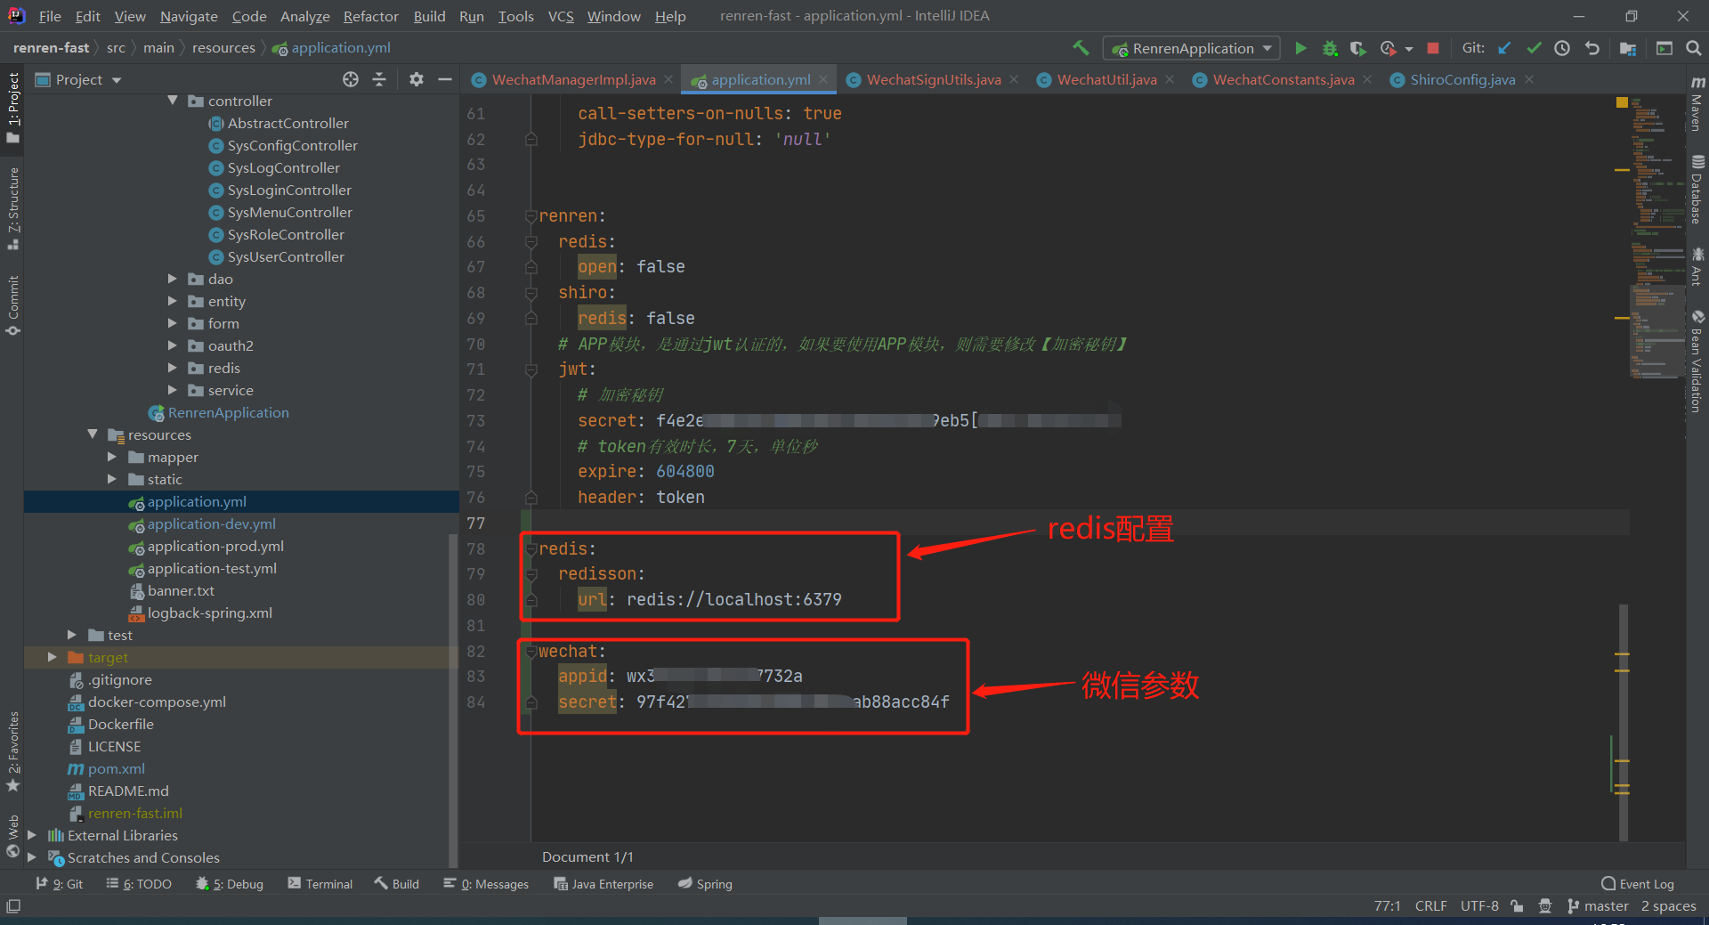
Task: Click master Git branch widget
Action: point(1598,906)
